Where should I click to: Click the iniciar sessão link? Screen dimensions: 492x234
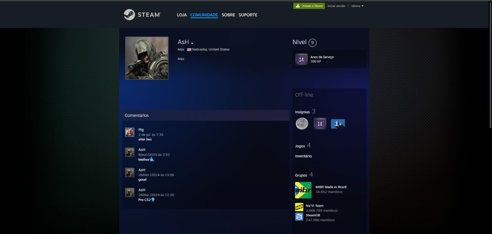[x=336, y=6]
